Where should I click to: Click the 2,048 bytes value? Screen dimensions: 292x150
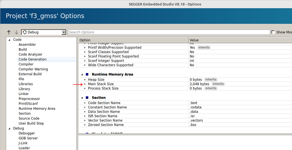click(199, 84)
